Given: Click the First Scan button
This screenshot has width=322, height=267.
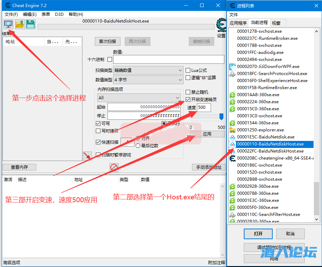Looking at the screenshot, I should (107, 42).
